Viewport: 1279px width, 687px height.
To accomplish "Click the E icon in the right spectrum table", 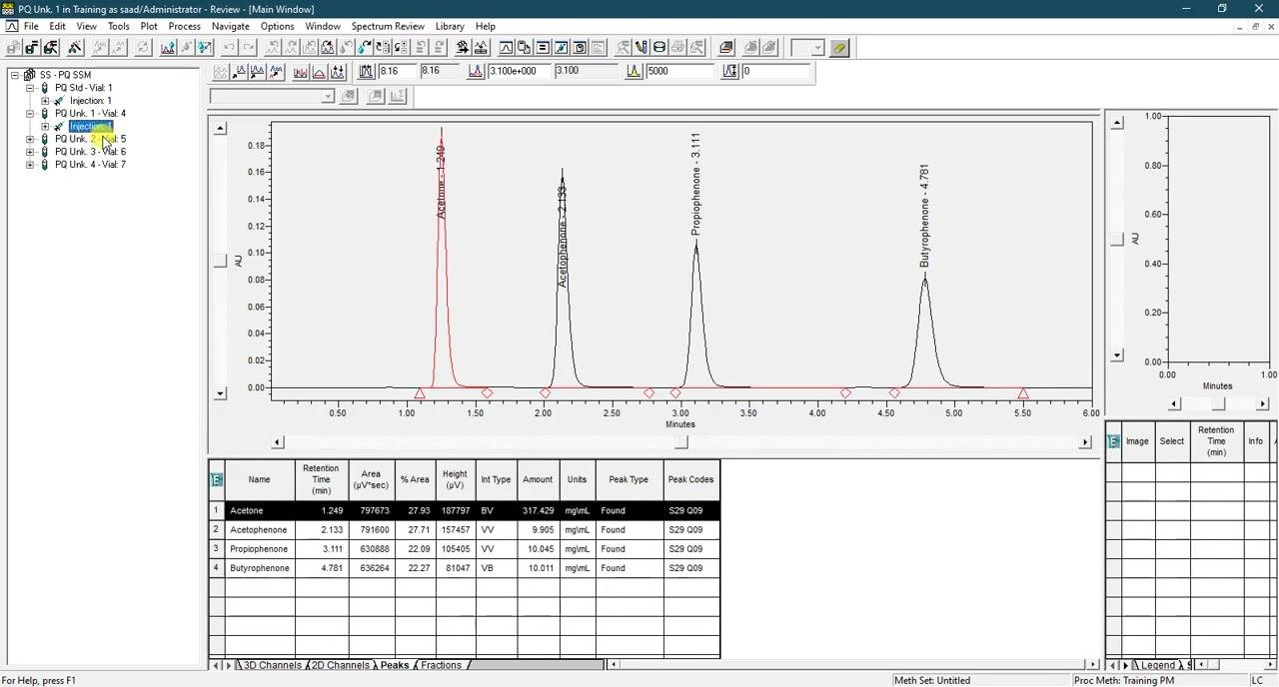I will [x=1114, y=441].
